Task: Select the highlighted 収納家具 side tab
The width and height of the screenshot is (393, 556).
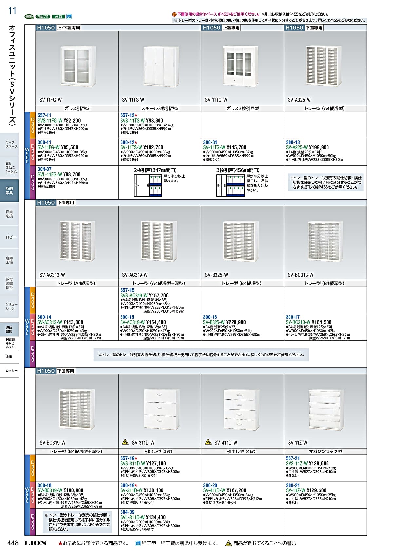Action: coord(9,191)
